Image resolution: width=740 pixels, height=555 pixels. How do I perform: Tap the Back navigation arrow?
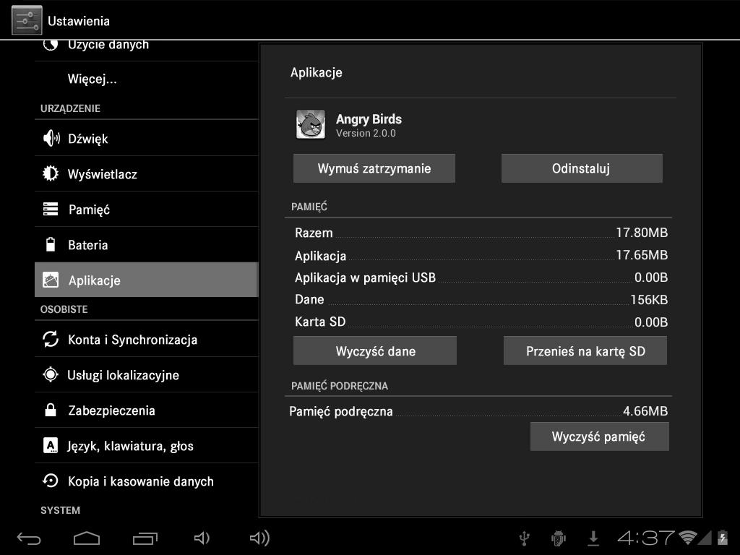(29, 538)
